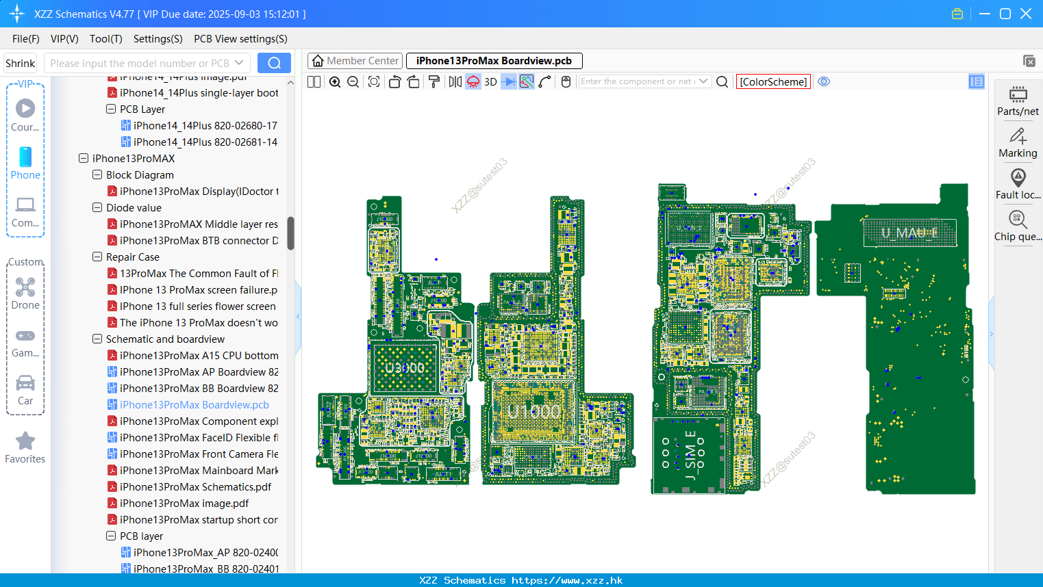Click the zoom in magnifier icon
Screen dimensions: 1043x587
click(x=335, y=81)
